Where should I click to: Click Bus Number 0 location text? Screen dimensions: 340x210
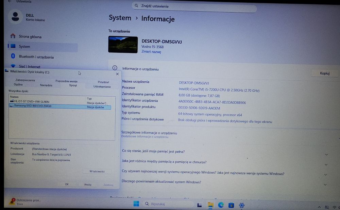(x=51, y=155)
